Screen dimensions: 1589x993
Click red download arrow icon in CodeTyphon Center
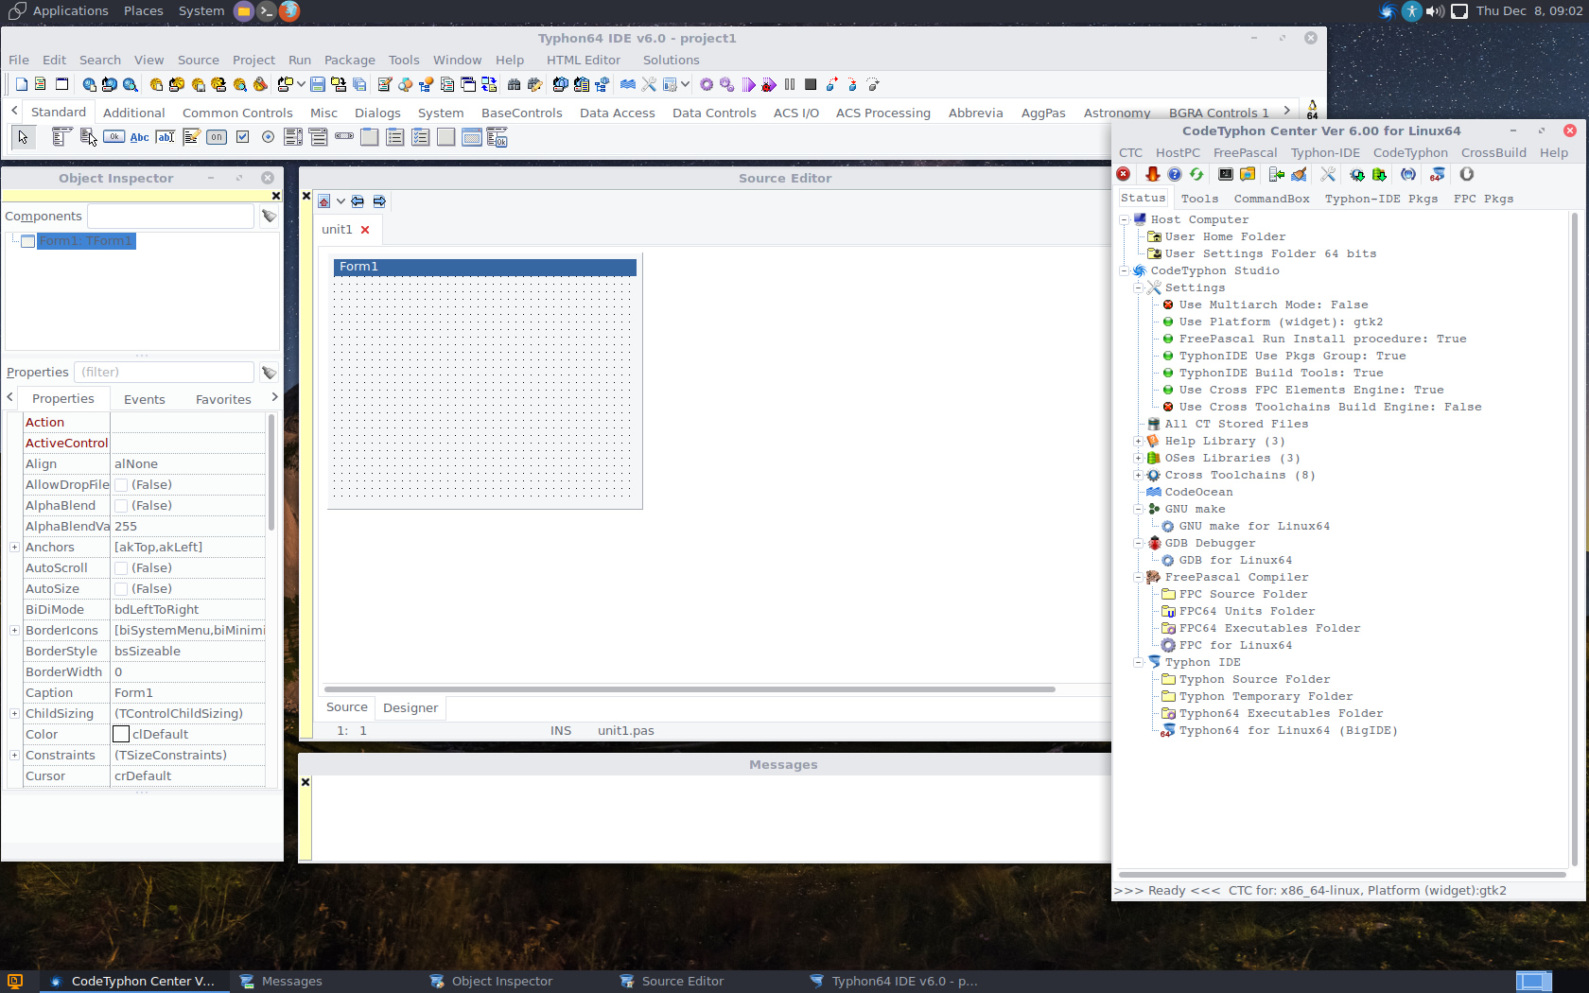pos(1152,174)
